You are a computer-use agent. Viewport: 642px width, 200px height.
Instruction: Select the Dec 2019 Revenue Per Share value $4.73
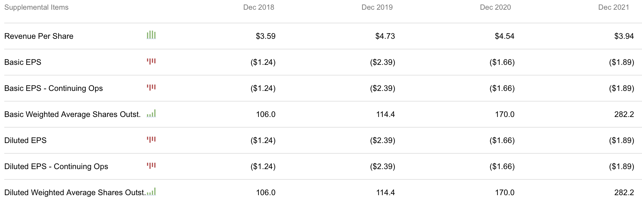click(x=385, y=36)
